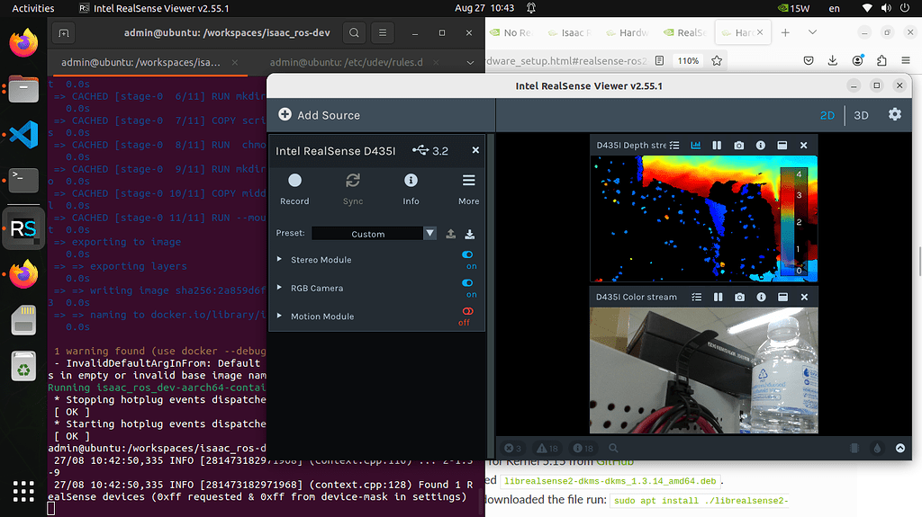Select the /workspaces/isa... terminal tab
The image size is (922, 517).
(141, 62)
